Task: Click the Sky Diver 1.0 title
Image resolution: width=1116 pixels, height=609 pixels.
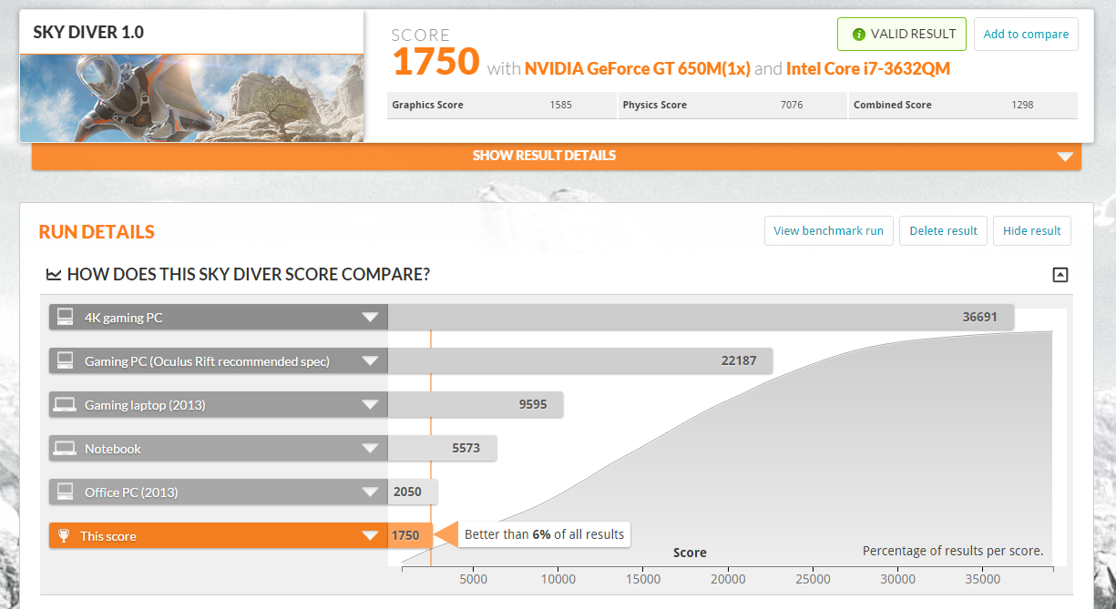Action: pyautogui.click(x=88, y=33)
